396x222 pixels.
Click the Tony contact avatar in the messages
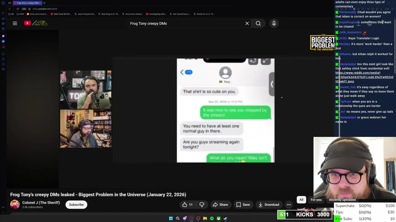[x=225, y=73]
